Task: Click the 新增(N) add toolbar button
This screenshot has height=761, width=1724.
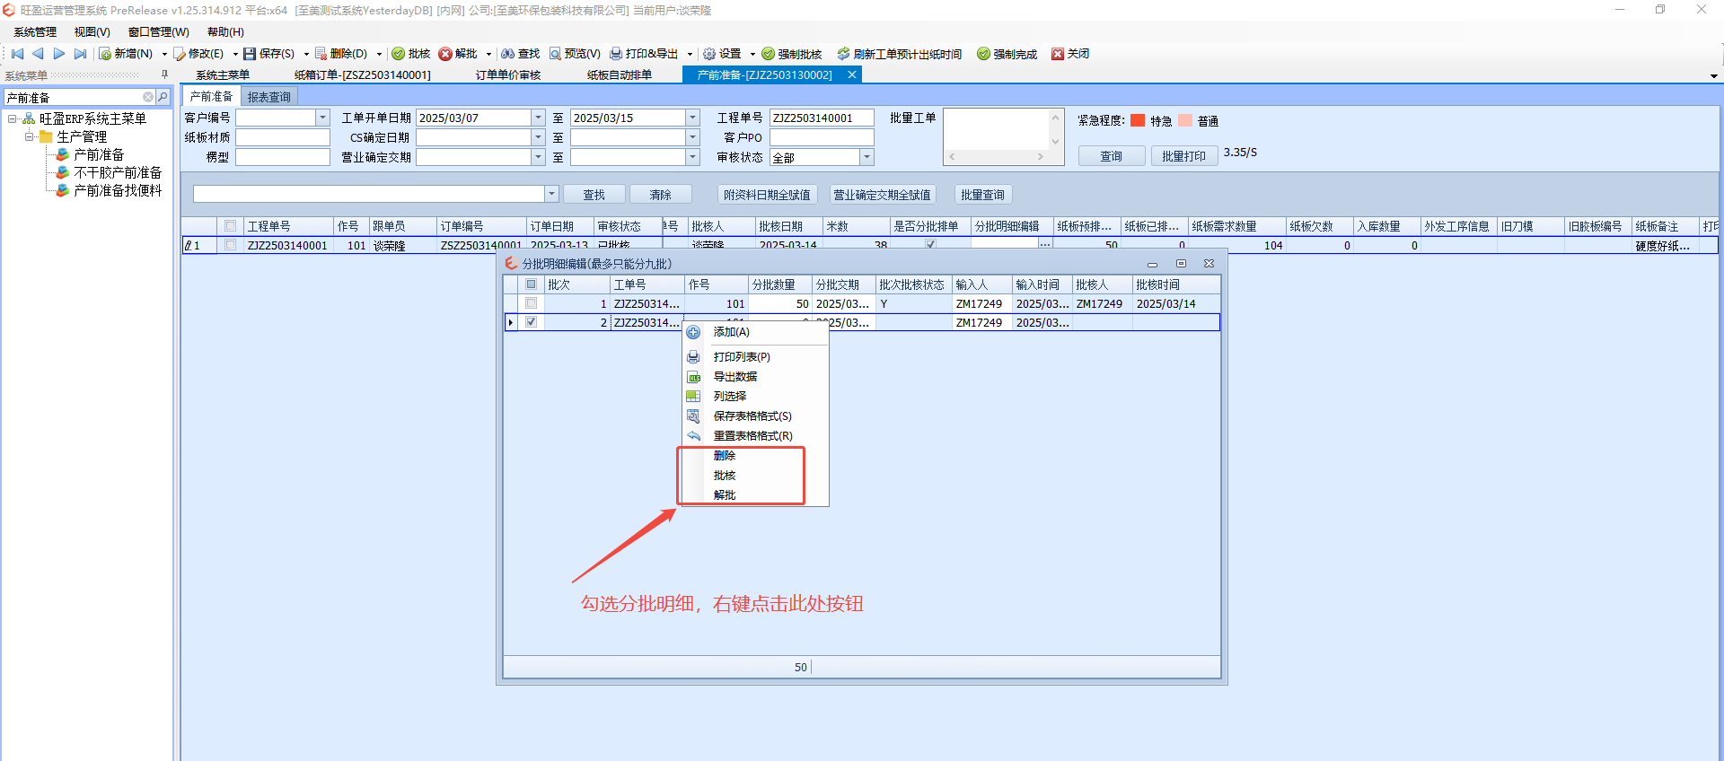Action: (127, 54)
